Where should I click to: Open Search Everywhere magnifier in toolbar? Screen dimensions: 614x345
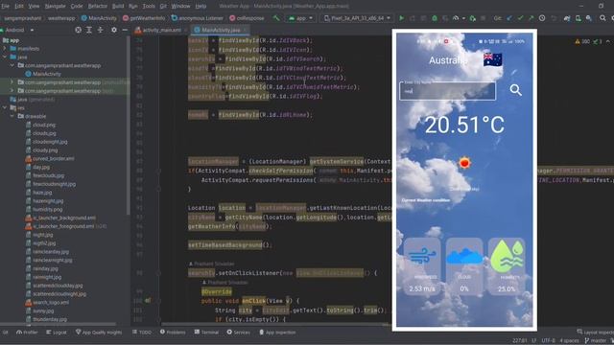[602, 18]
